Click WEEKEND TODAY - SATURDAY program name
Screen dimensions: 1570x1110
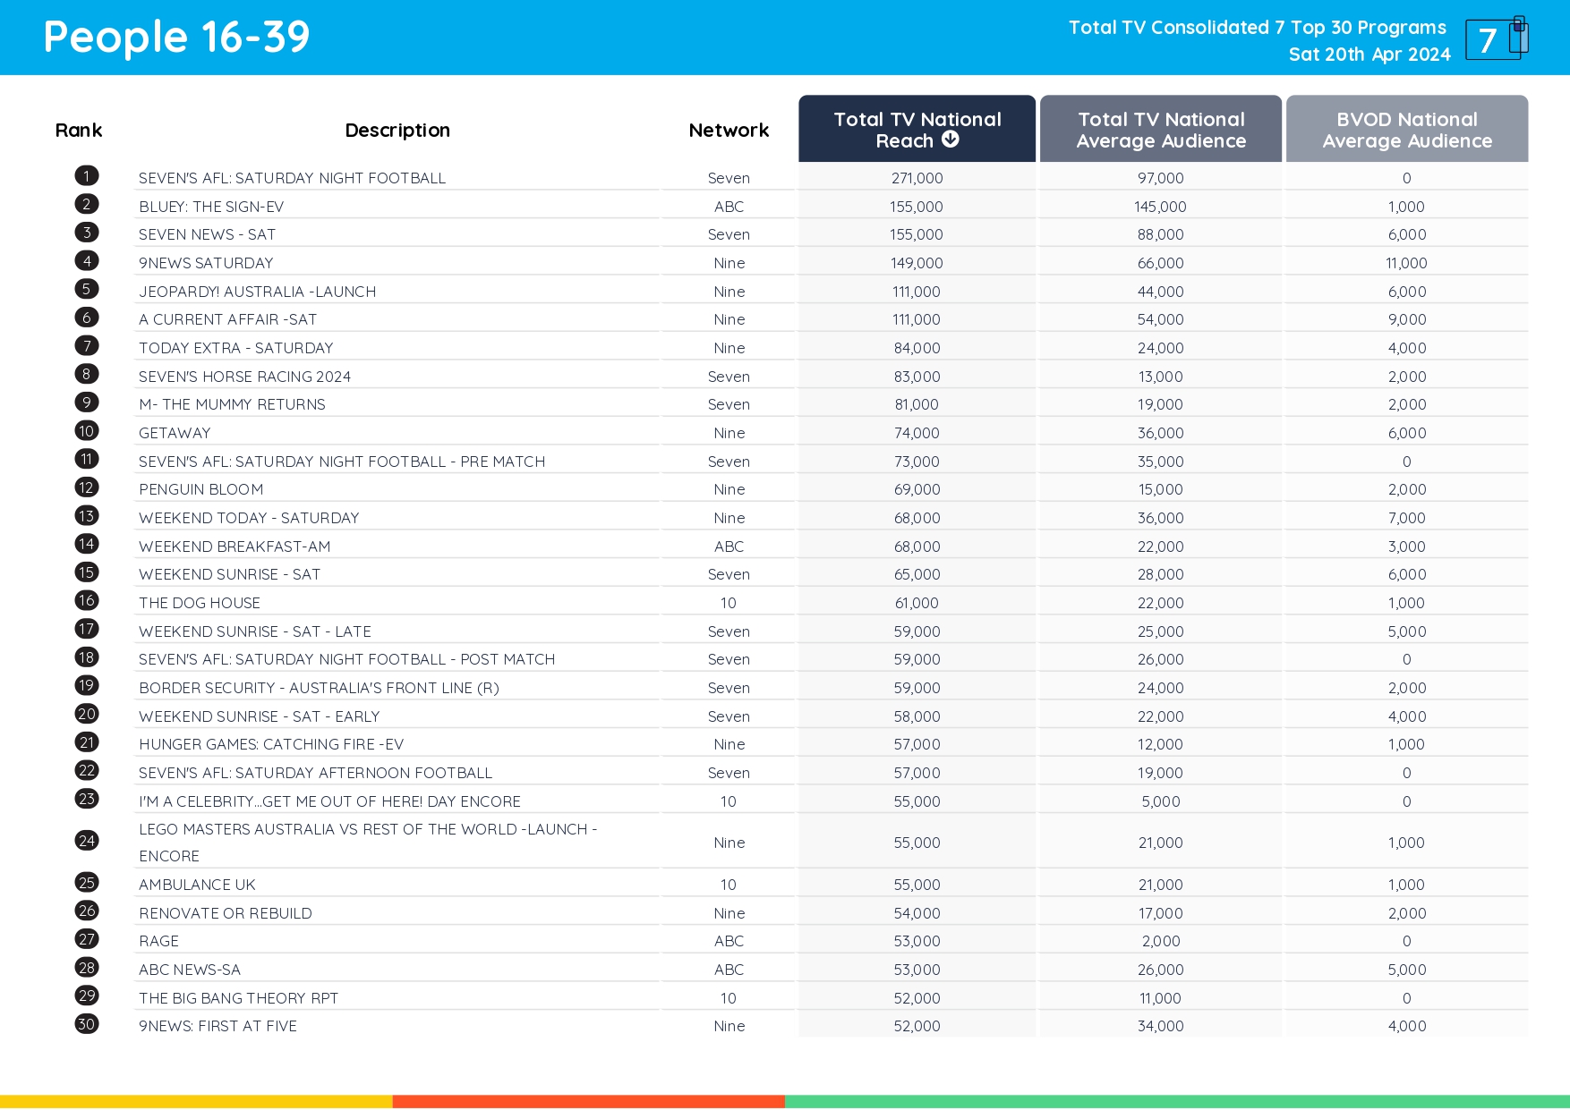point(249,519)
